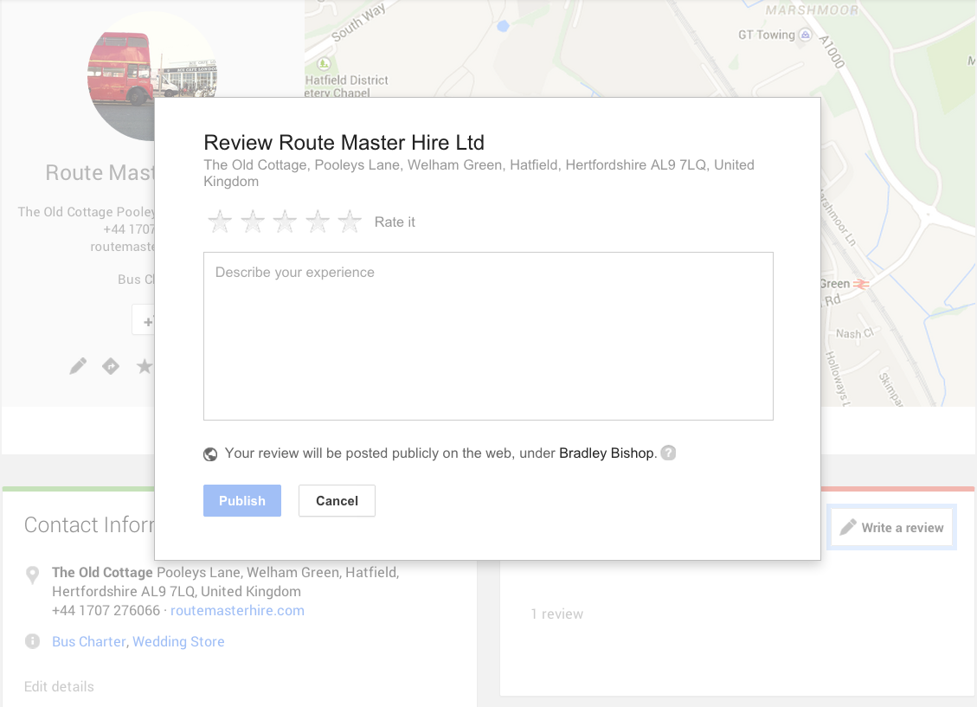Select the third rating star
Screen dimensions: 977x707
coord(285,222)
